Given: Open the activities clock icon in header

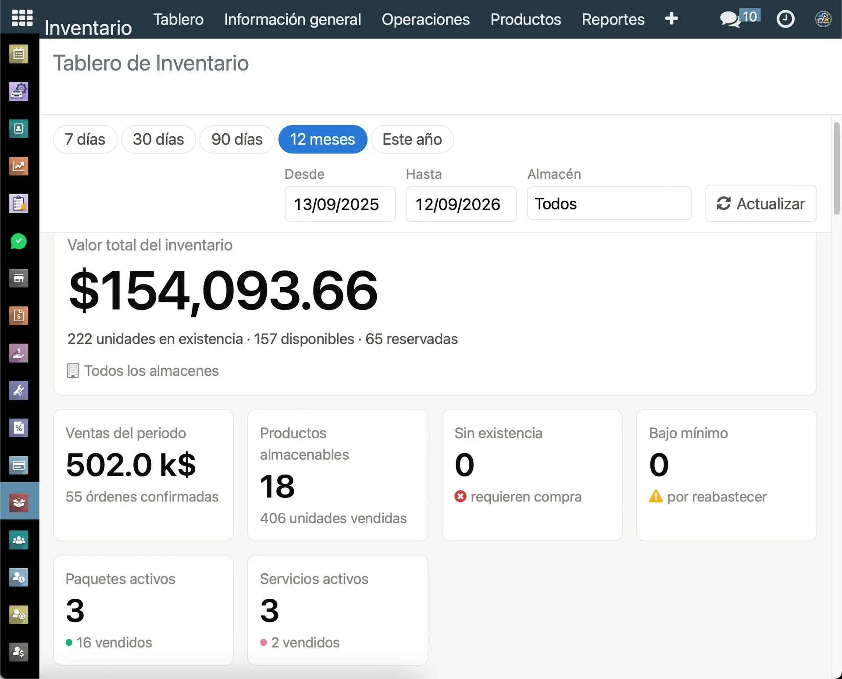Looking at the screenshot, I should [x=785, y=19].
